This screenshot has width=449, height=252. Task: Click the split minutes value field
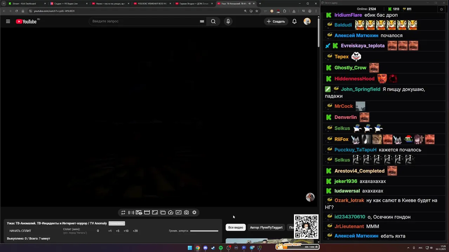click(x=98, y=231)
